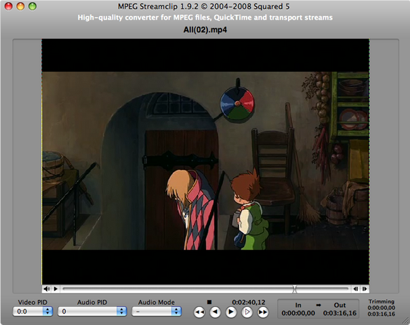Click the Out timecode 0:03:16,16

(340, 313)
